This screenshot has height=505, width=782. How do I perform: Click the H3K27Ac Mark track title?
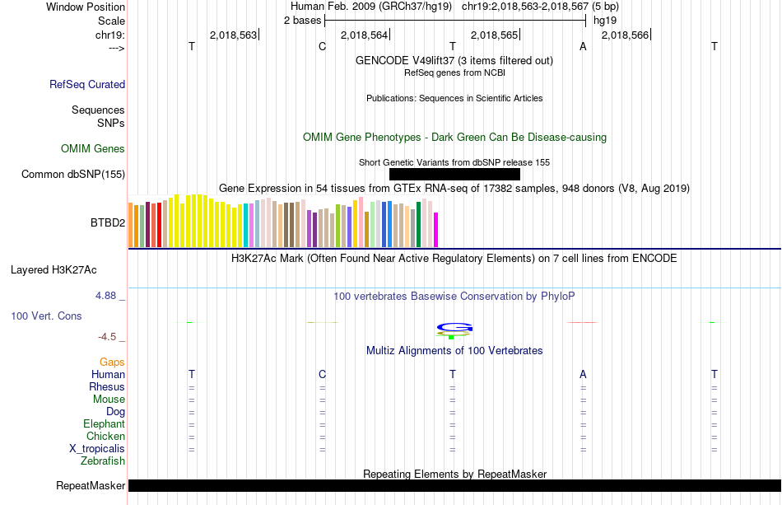pos(454,258)
